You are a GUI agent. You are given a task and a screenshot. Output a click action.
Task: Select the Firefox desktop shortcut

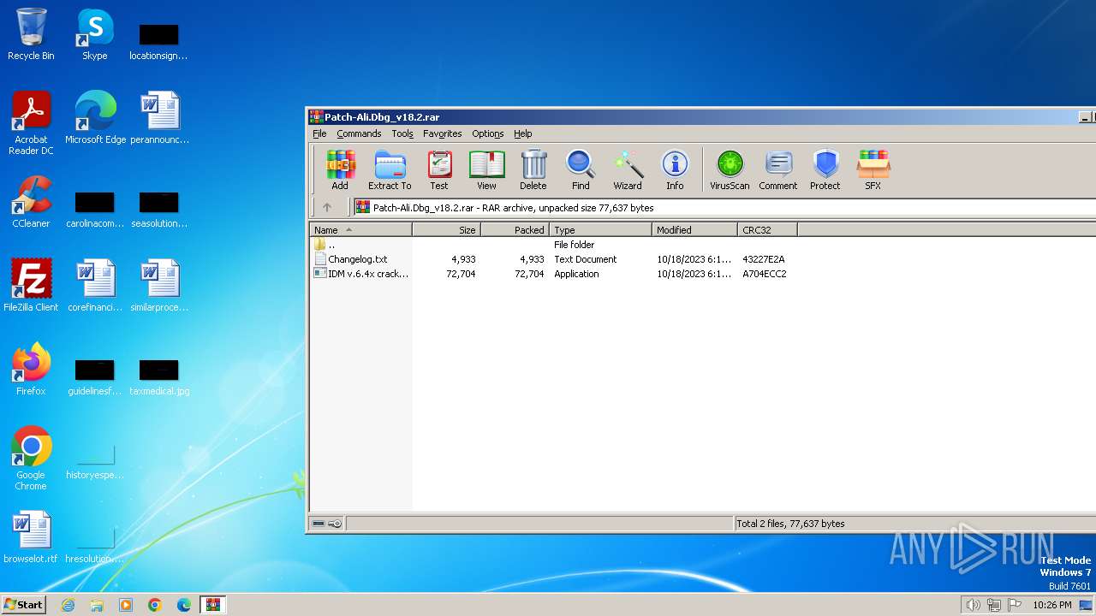tap(31, 370)
